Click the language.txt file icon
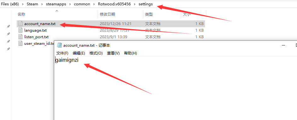The image size is (297, 120). [x=20, y=30]
